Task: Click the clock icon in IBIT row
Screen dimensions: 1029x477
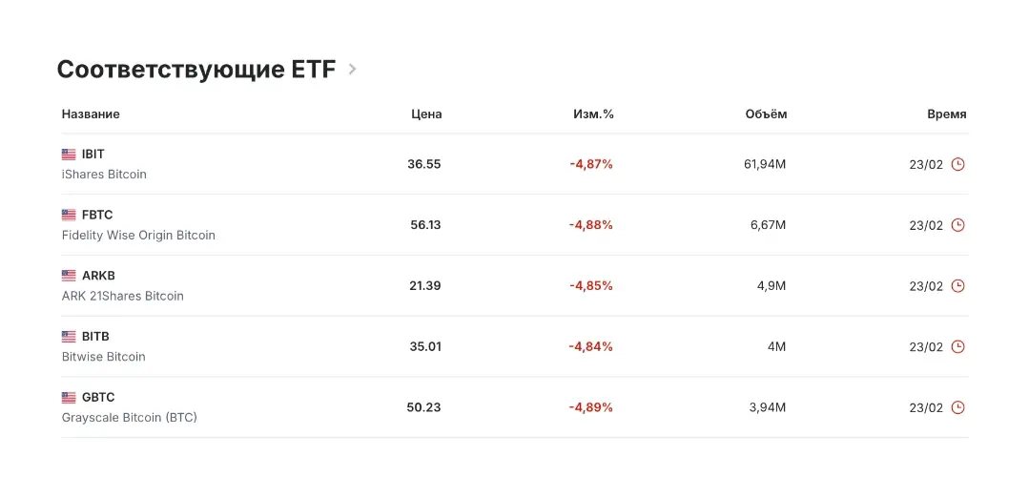Action: (x=958, y=164)
